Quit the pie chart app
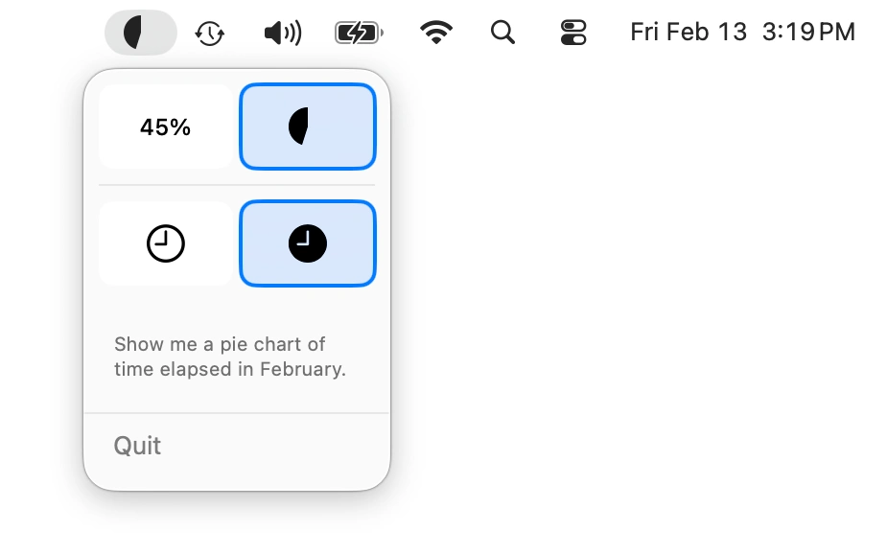This screenshot has width=887, height=554. tap(136, 445)
